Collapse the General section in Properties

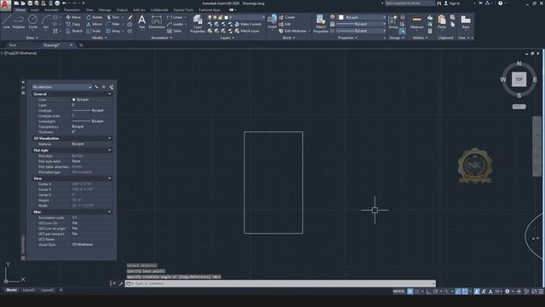coord(110,94)
